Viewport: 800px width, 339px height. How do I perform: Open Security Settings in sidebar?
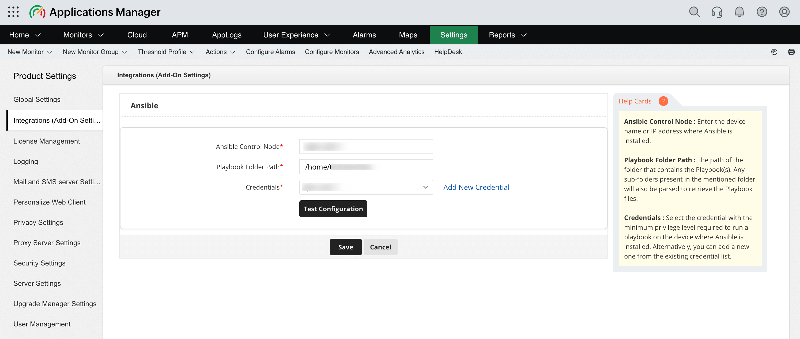point(39,263)
